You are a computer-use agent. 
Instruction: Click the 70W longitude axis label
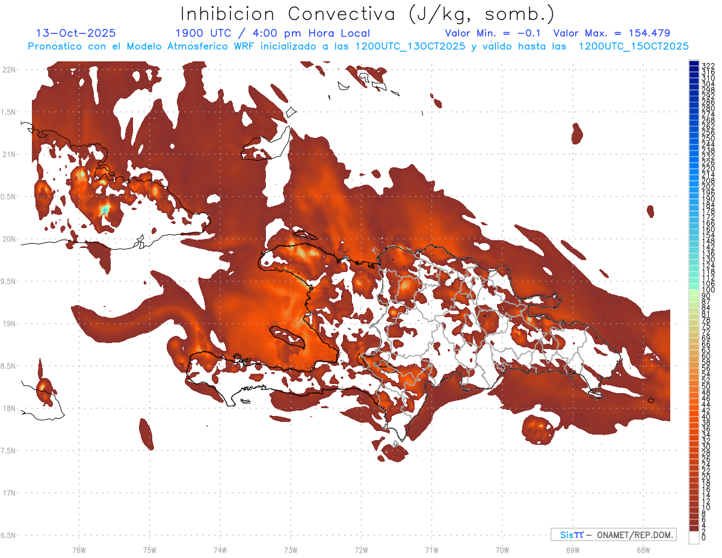(x=502, y=550)
